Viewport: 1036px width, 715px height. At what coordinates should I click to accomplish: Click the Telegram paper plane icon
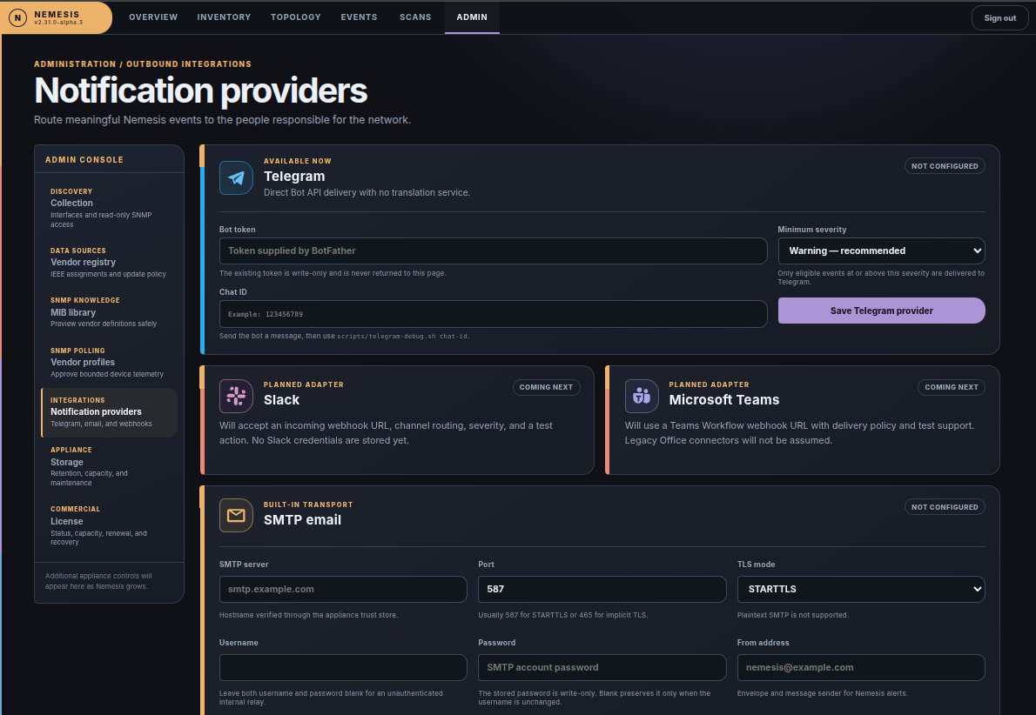click(236, 177)
